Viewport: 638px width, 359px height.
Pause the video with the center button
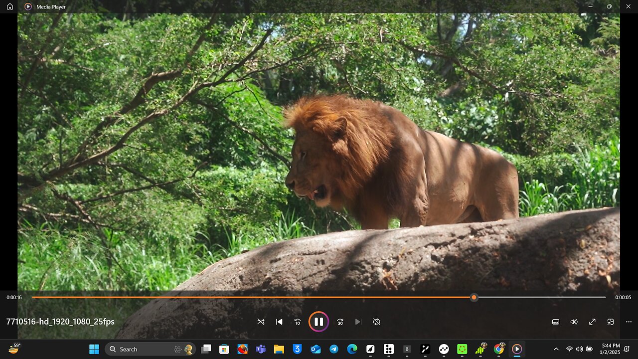(x=319, y=322)
